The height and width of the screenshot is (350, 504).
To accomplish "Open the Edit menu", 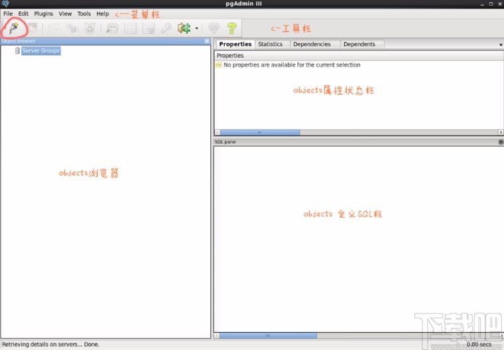I will click(x=23, y=14).
